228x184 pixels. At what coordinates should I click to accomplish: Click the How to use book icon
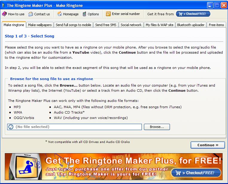click(x=4, y=14)
